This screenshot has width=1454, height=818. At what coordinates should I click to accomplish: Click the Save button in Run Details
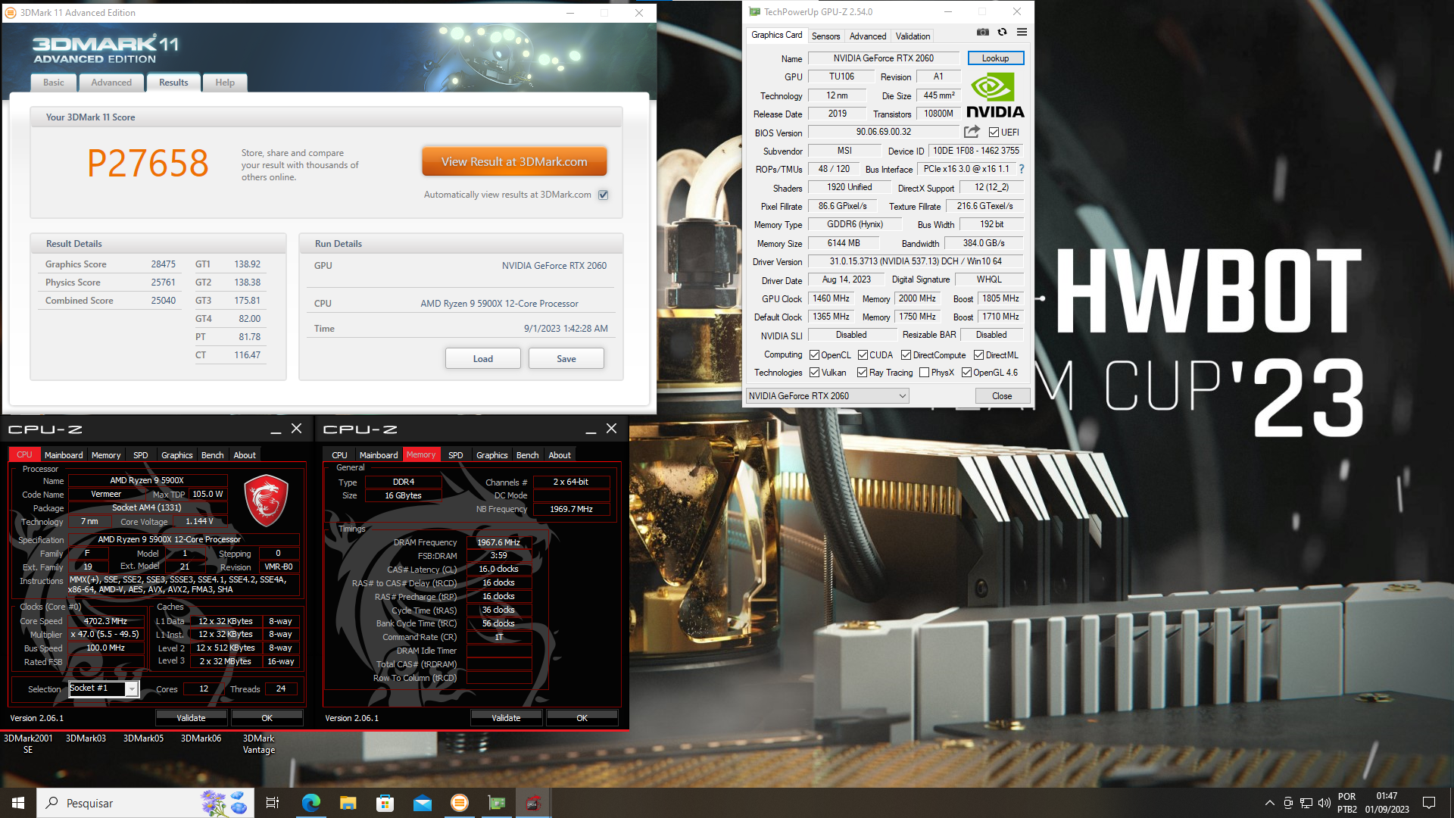[566, 358]
